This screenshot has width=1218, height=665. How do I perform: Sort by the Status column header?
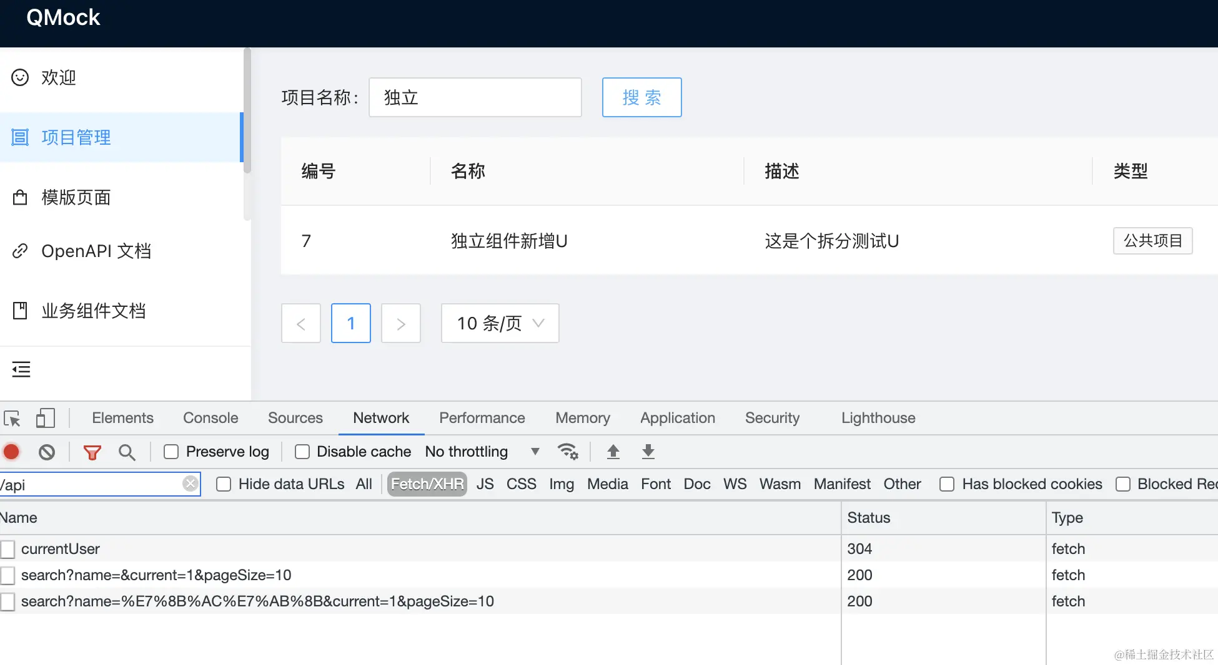943,518
